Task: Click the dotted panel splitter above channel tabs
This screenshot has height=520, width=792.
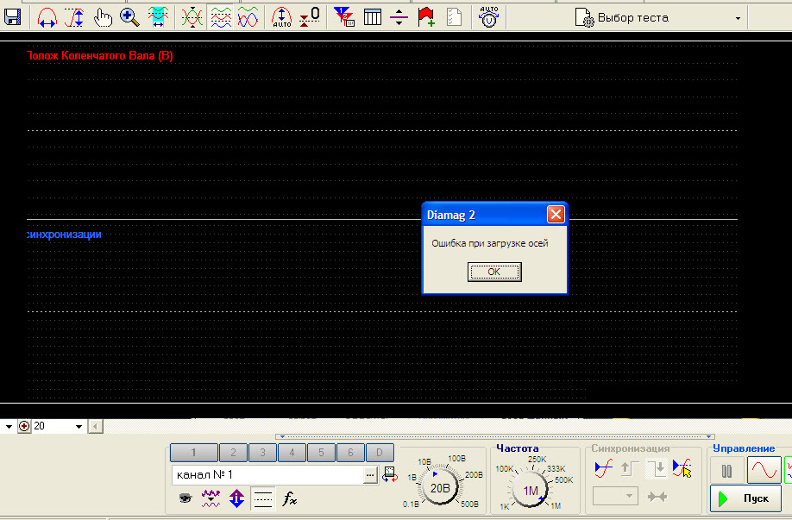Action: point(495,436)
